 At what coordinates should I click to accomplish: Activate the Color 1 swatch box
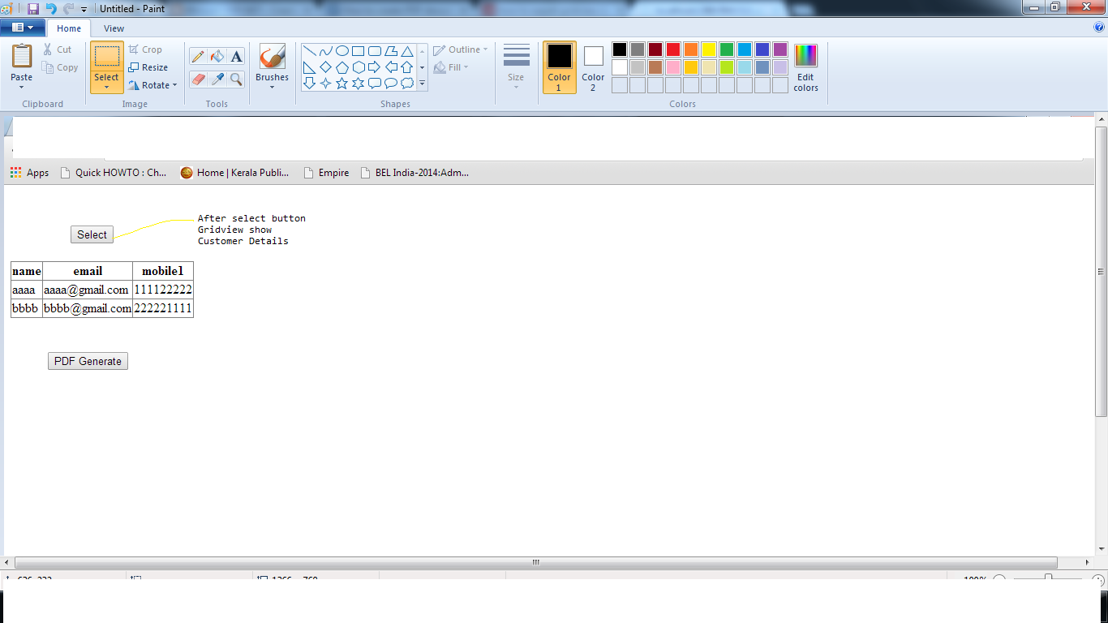point(559,67)
